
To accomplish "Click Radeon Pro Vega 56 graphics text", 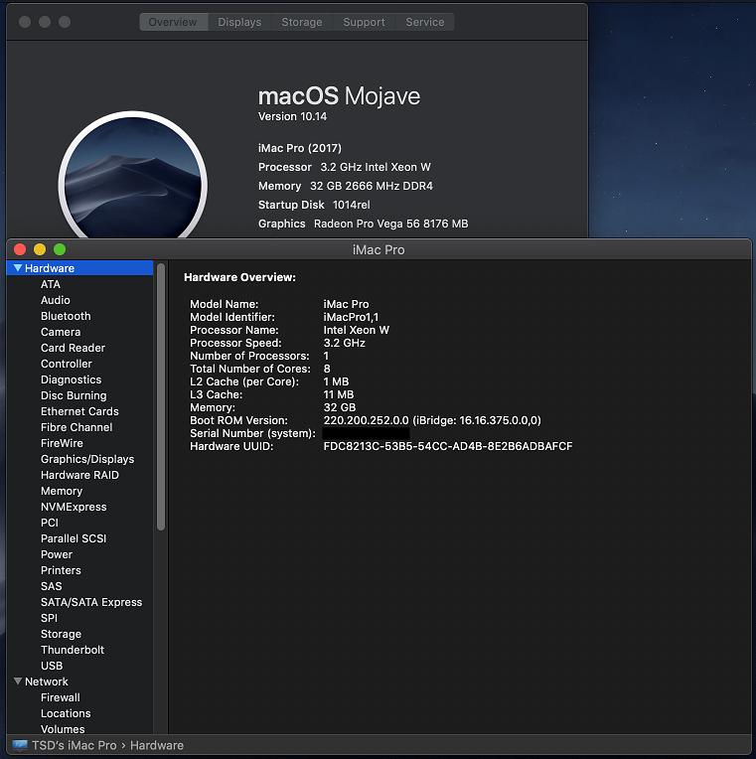I will 391,224.
